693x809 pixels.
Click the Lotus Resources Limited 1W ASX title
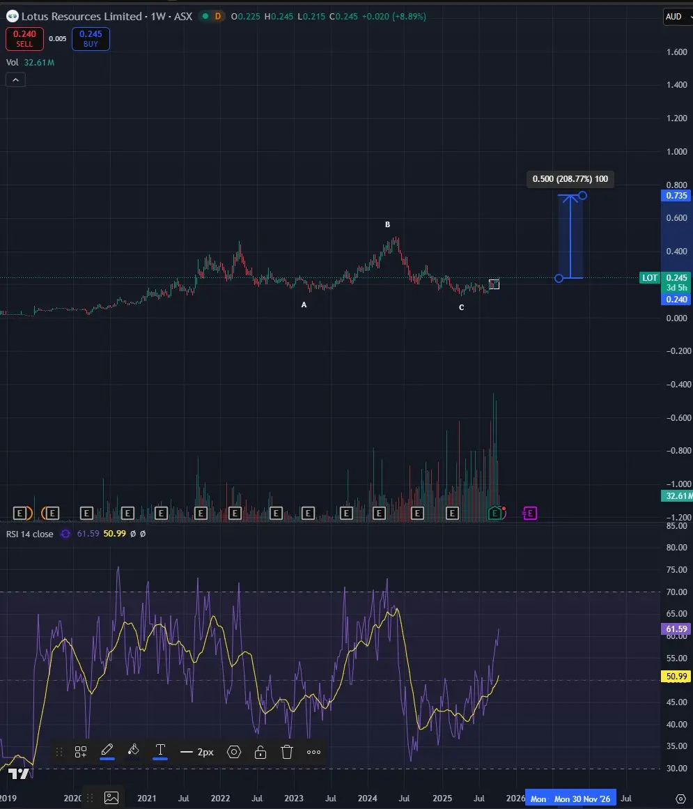coord(107,17)
